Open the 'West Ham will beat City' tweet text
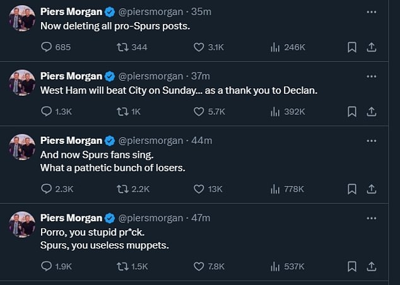Viewport: 400px width, 285px height. click(179, 90)
